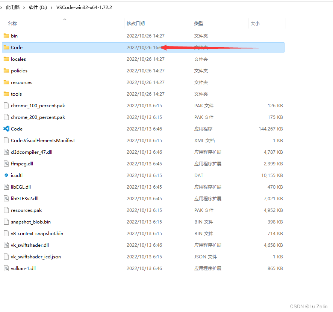Expand chevron after 此电脑 in address bar
Screen dimensions: 333x312
coord(24,7)
